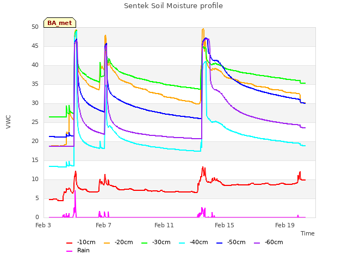Click the 30 y-axis tick label
The image size is (348, 261).
[x=35, y=103]
